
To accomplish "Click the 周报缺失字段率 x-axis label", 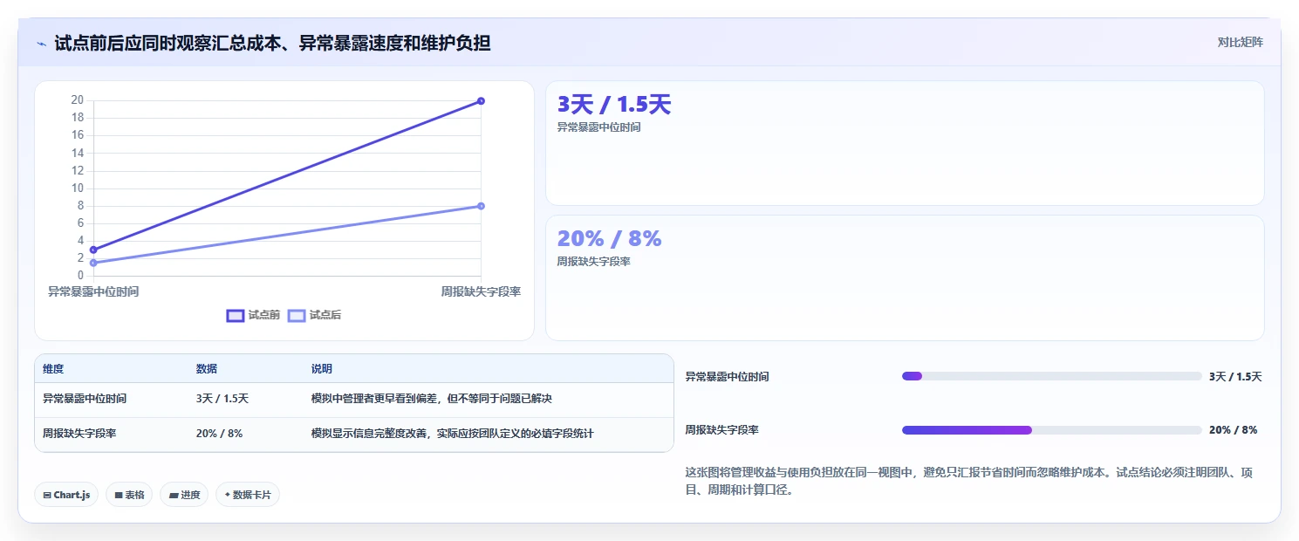I will pos(481,291).
